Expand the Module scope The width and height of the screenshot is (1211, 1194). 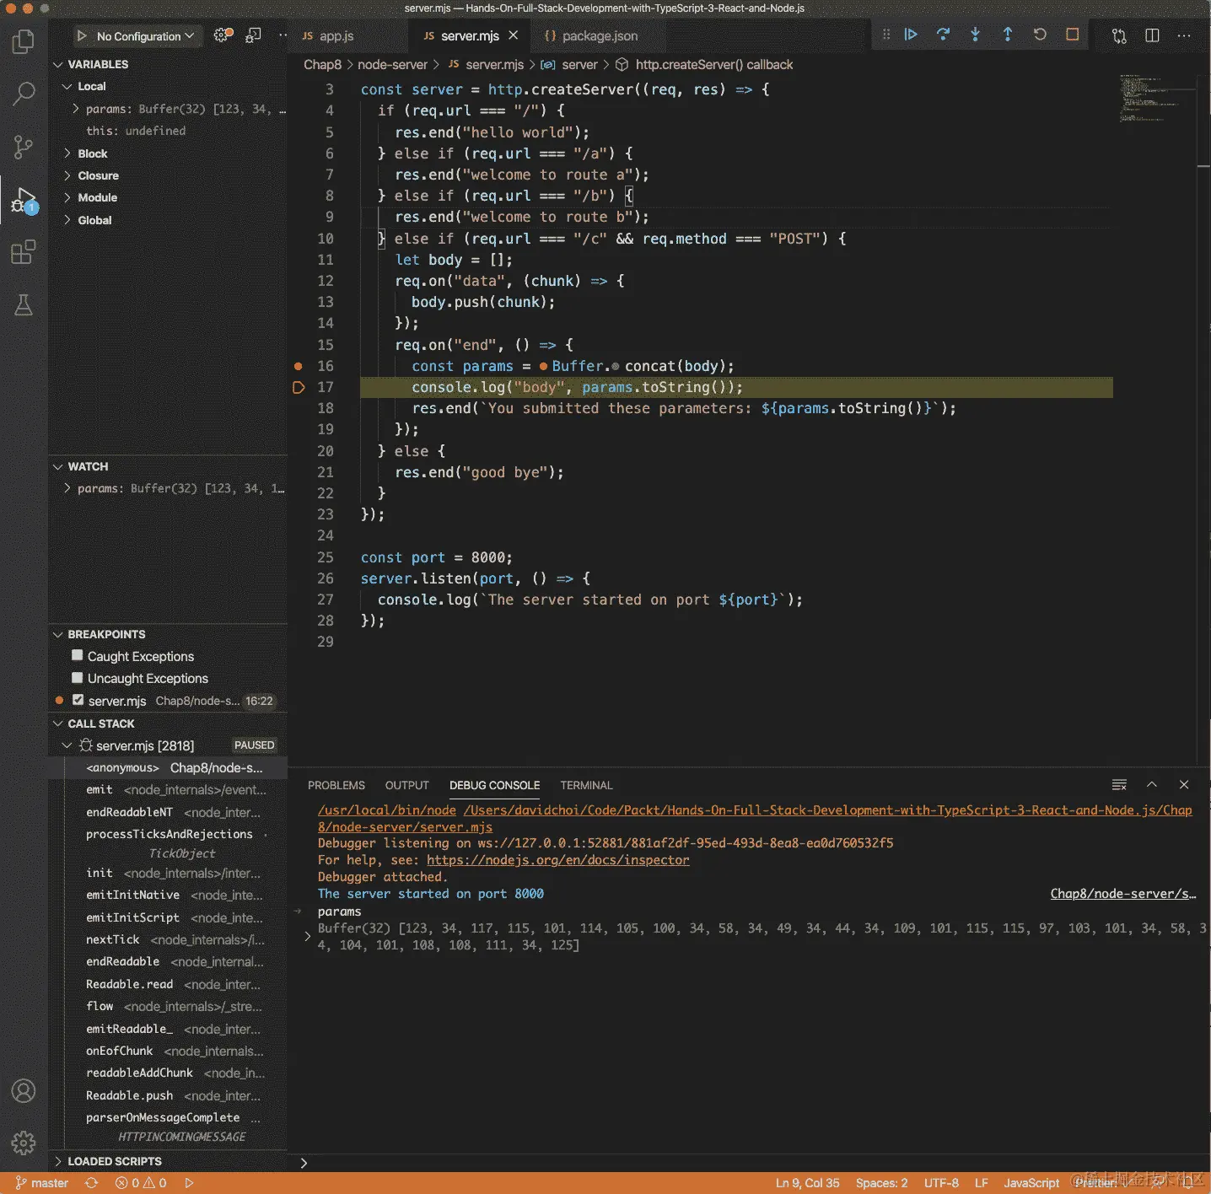click(x=67, y=197)
